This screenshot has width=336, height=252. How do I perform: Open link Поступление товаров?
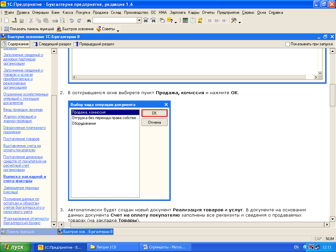[21, 139]
